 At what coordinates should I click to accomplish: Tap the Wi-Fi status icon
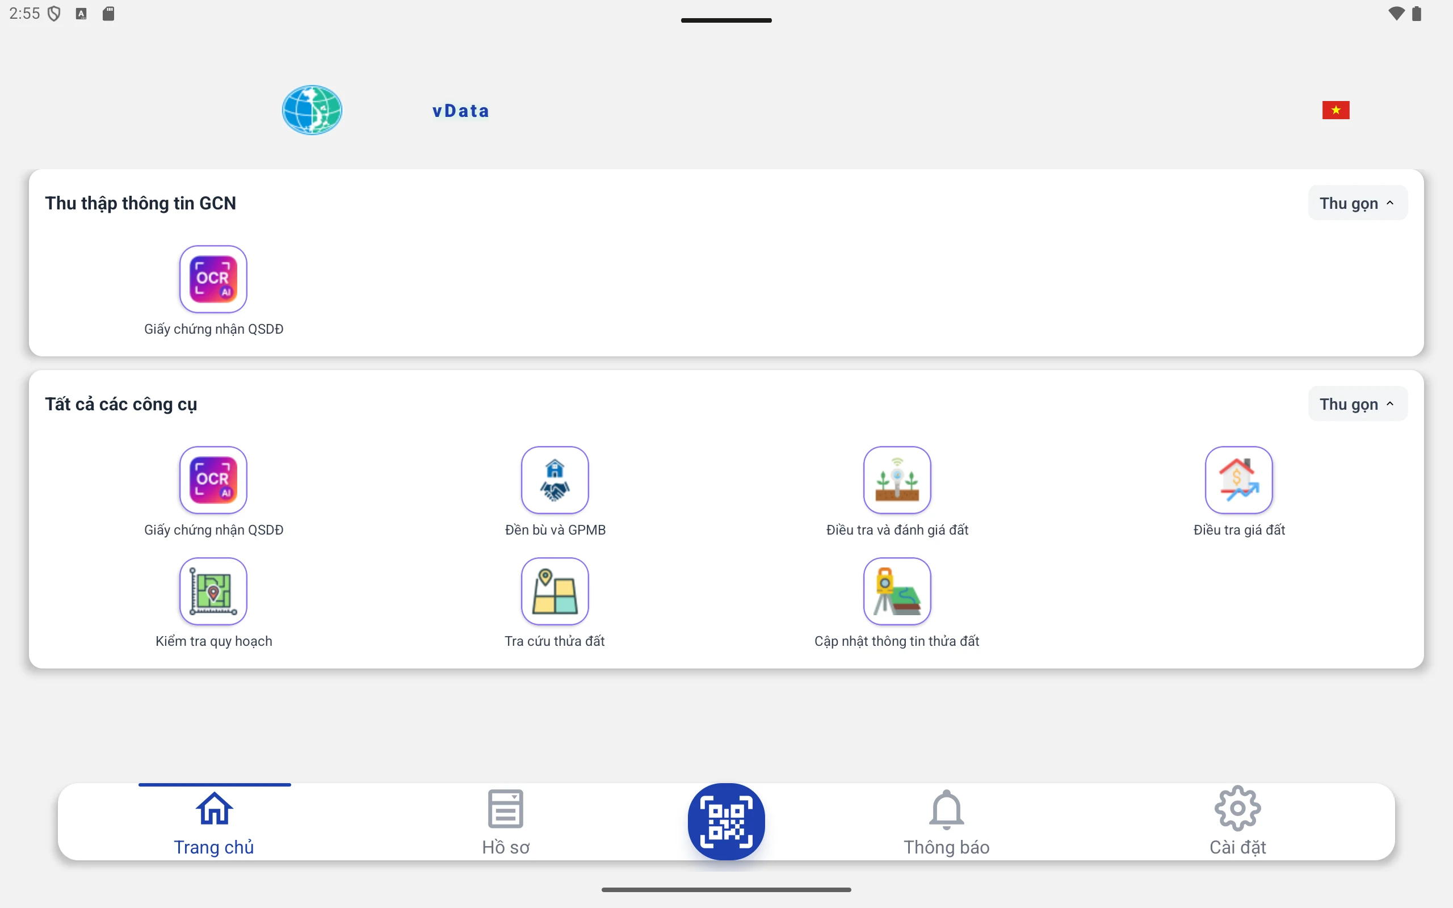click(1397, 13)
